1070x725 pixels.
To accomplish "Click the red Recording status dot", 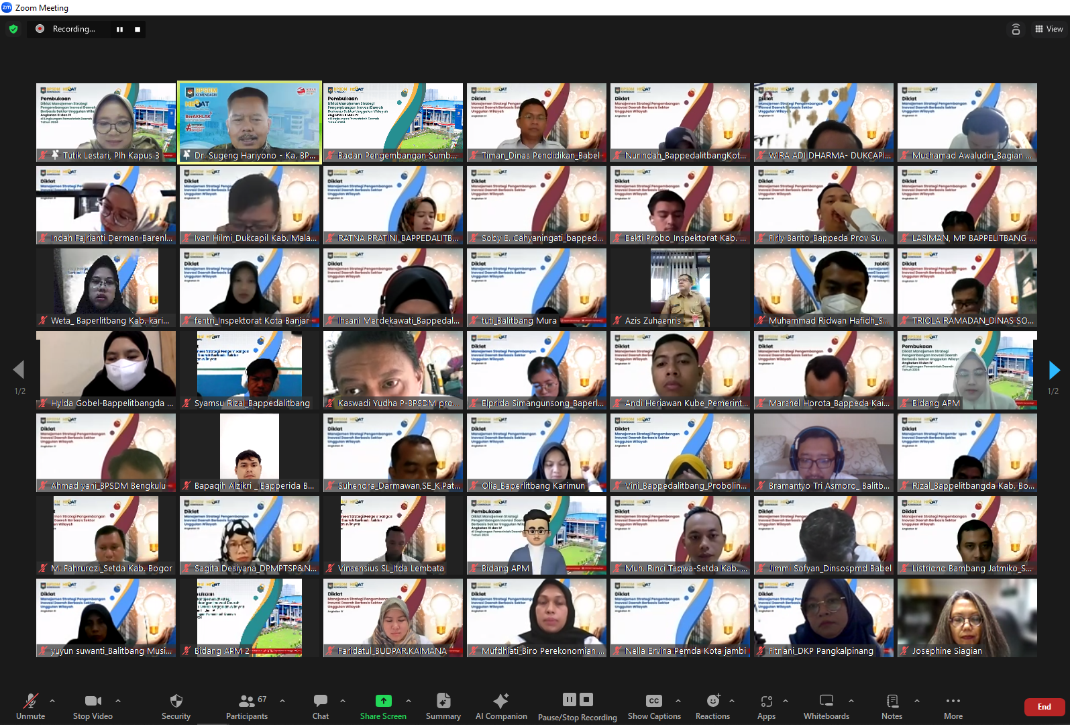I will tap(40, 29).
